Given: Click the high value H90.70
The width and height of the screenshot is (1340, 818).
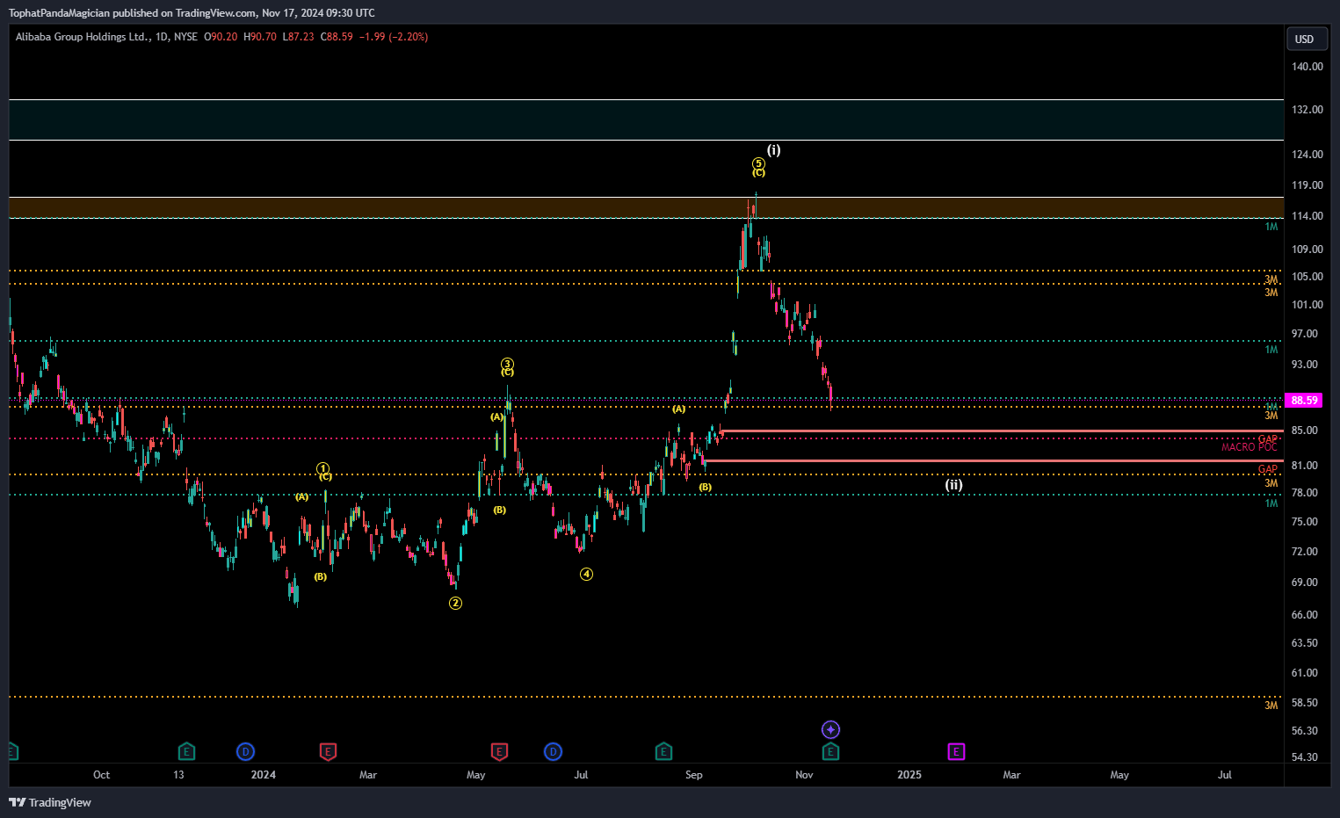Looking at the screenshot, I should coord(260,37).
